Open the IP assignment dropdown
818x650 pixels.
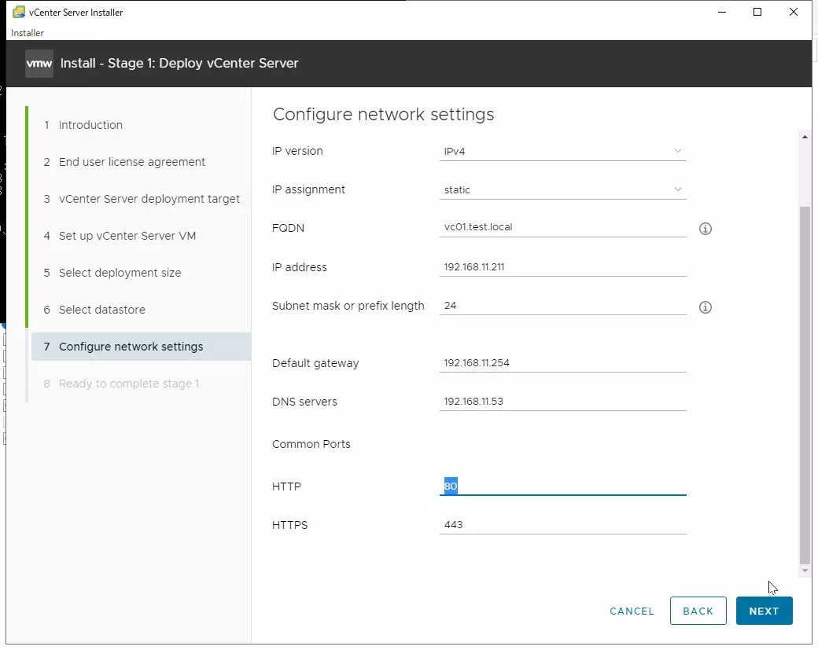(562, 189)
